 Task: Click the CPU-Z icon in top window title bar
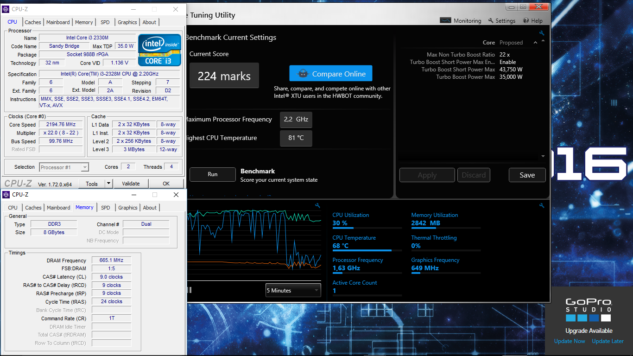pos(6,9)
